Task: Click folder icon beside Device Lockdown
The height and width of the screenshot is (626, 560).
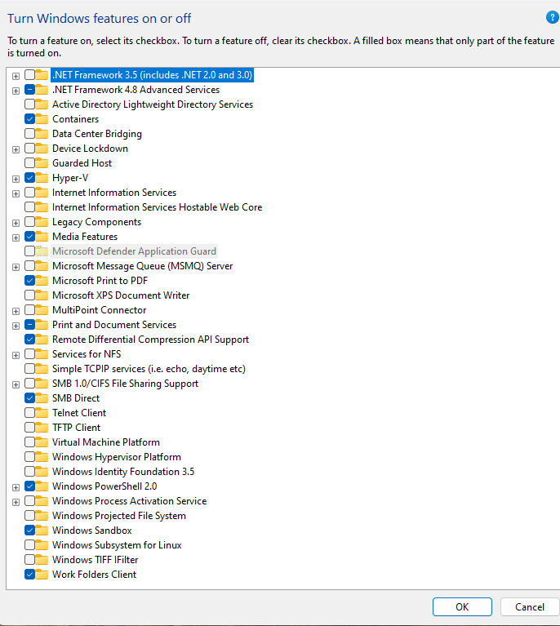Action: tap(42, 148)
